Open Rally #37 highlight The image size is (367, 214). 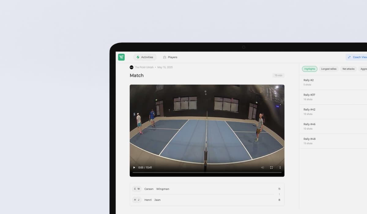[333, 97]
